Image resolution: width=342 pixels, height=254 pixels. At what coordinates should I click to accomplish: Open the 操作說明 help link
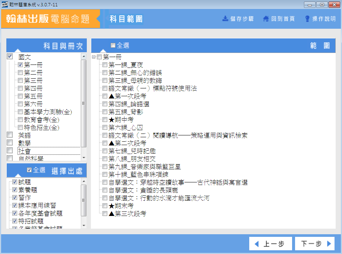pos(320,19)
